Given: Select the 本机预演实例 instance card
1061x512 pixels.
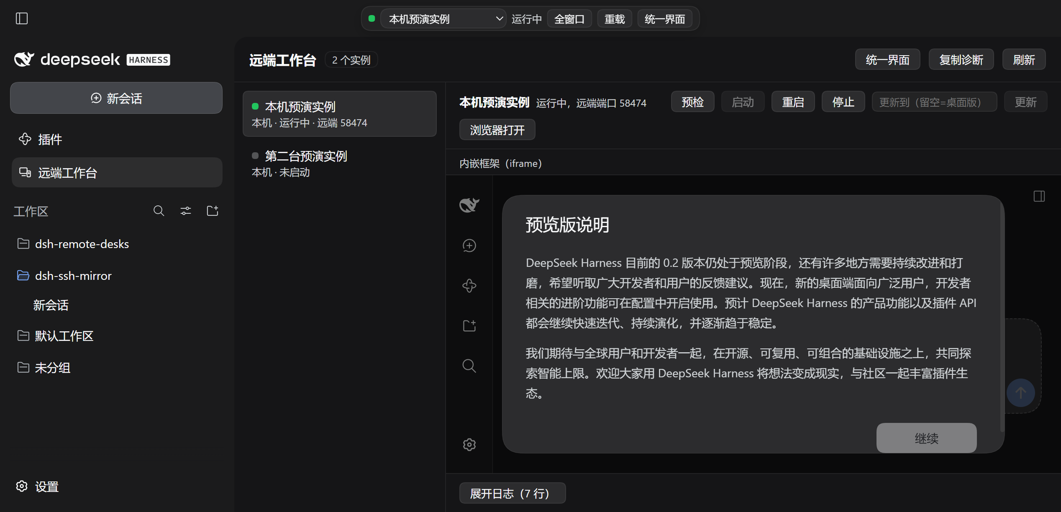Looking at the screenshot, I should click(x=339, y=114).
